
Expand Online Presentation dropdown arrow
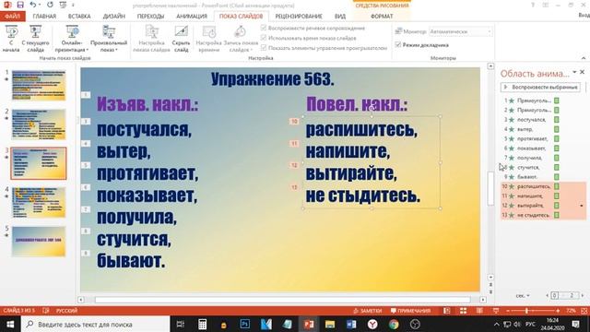coord(88,50)
